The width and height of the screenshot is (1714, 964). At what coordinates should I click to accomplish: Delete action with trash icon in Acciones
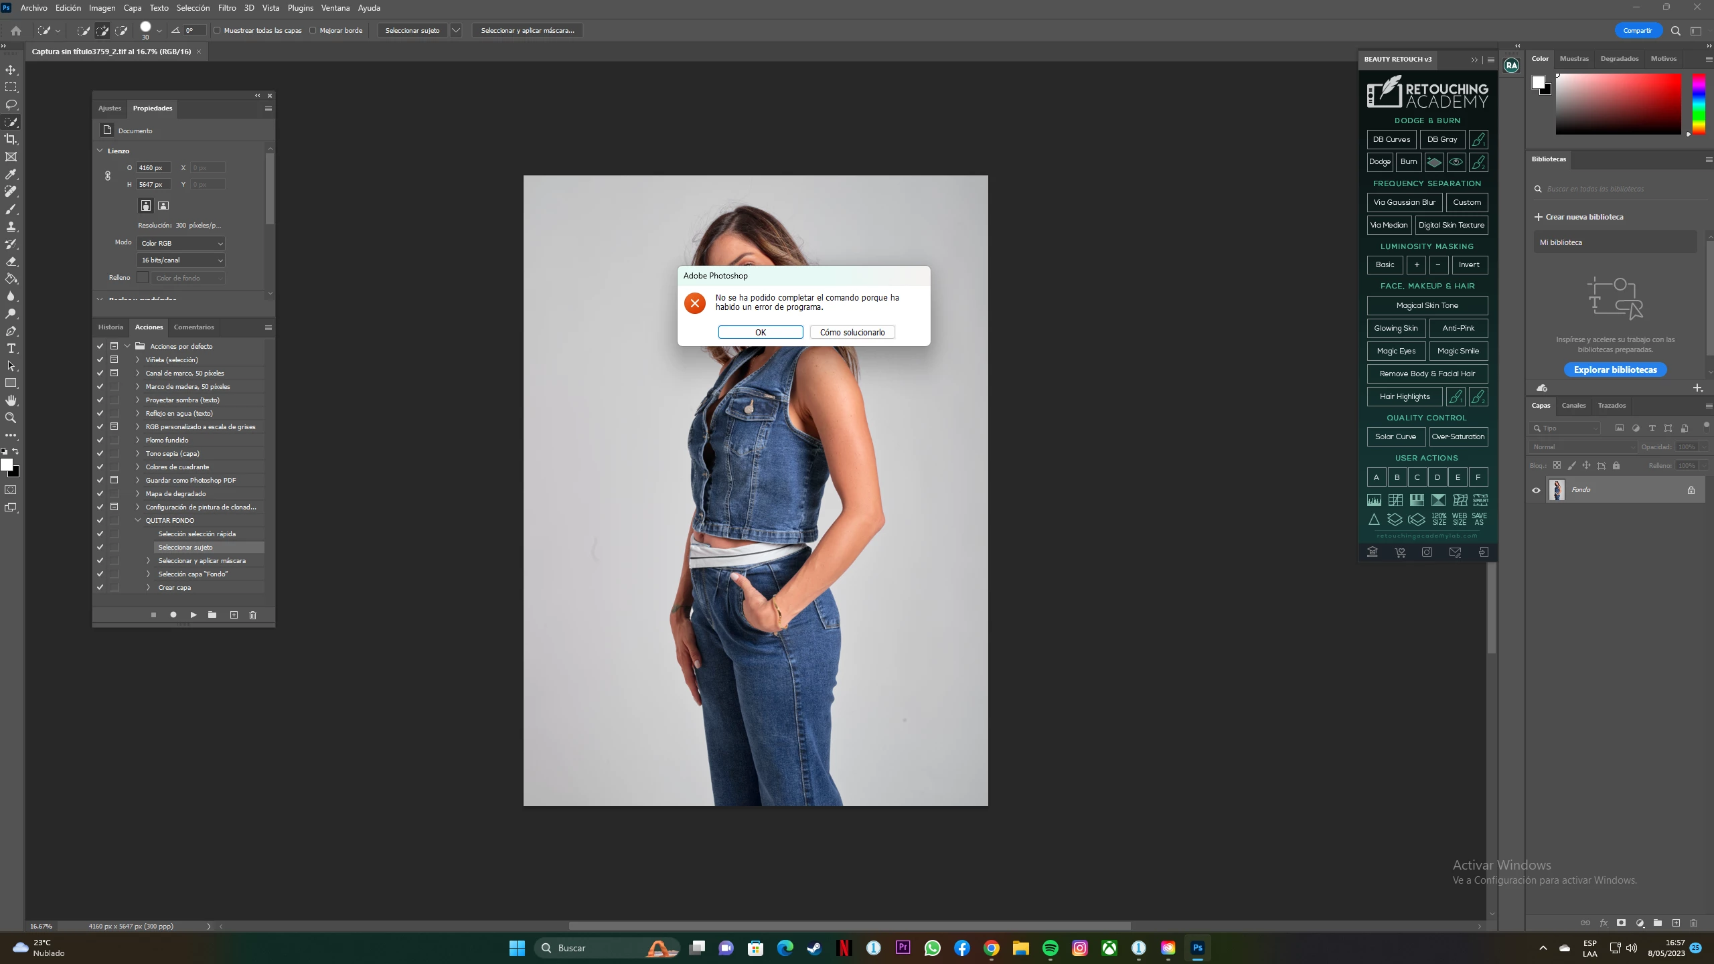pyautogui.click(x=252, y=615)
